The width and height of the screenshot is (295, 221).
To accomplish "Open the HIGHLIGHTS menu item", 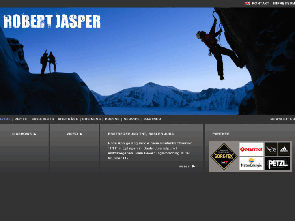I will (x=43, y=119).
